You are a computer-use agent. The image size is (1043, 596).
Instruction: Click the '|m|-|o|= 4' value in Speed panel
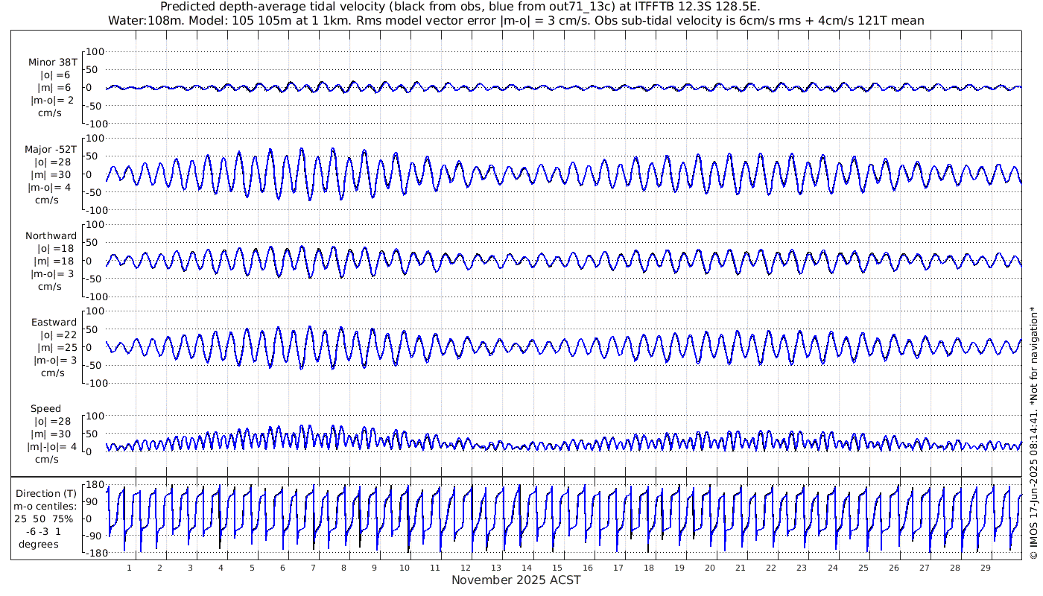point(51,446)
